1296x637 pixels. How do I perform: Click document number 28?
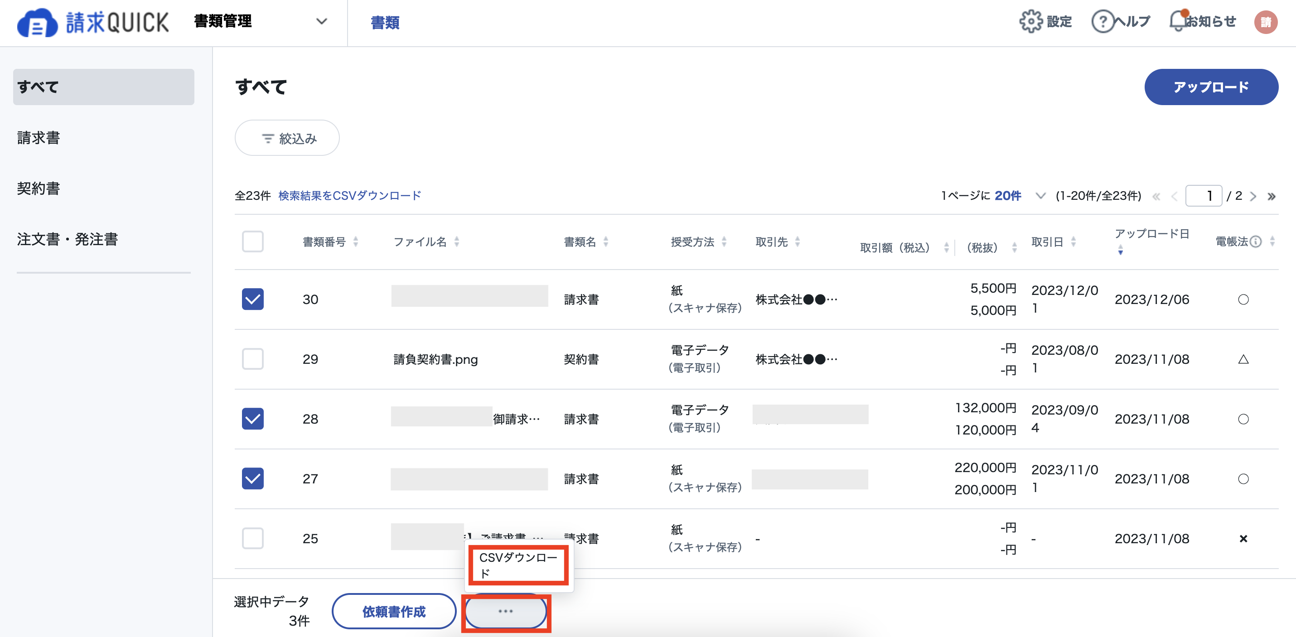[x=310, y=419]
